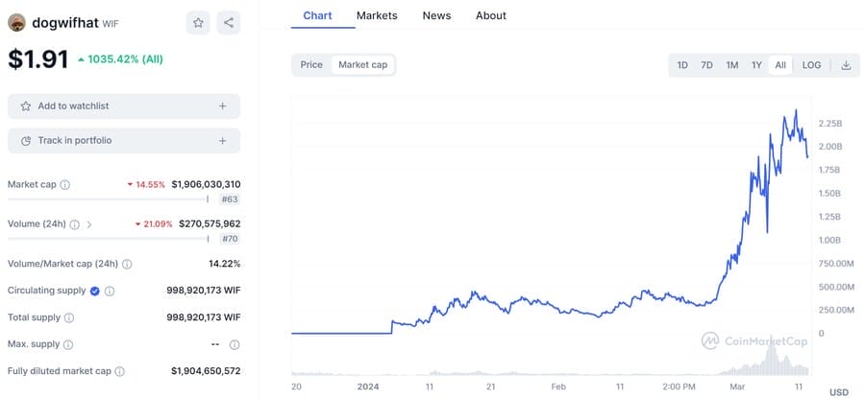
Task: Toggle LOG scale on chart
Action: tap(812, 65)
